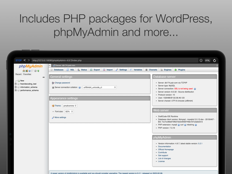
Task: Click the MySQL documentation page icon
Action: click(32, 71)
